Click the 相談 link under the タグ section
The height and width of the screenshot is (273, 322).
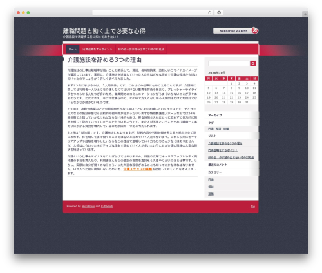[x=218, y=129]
